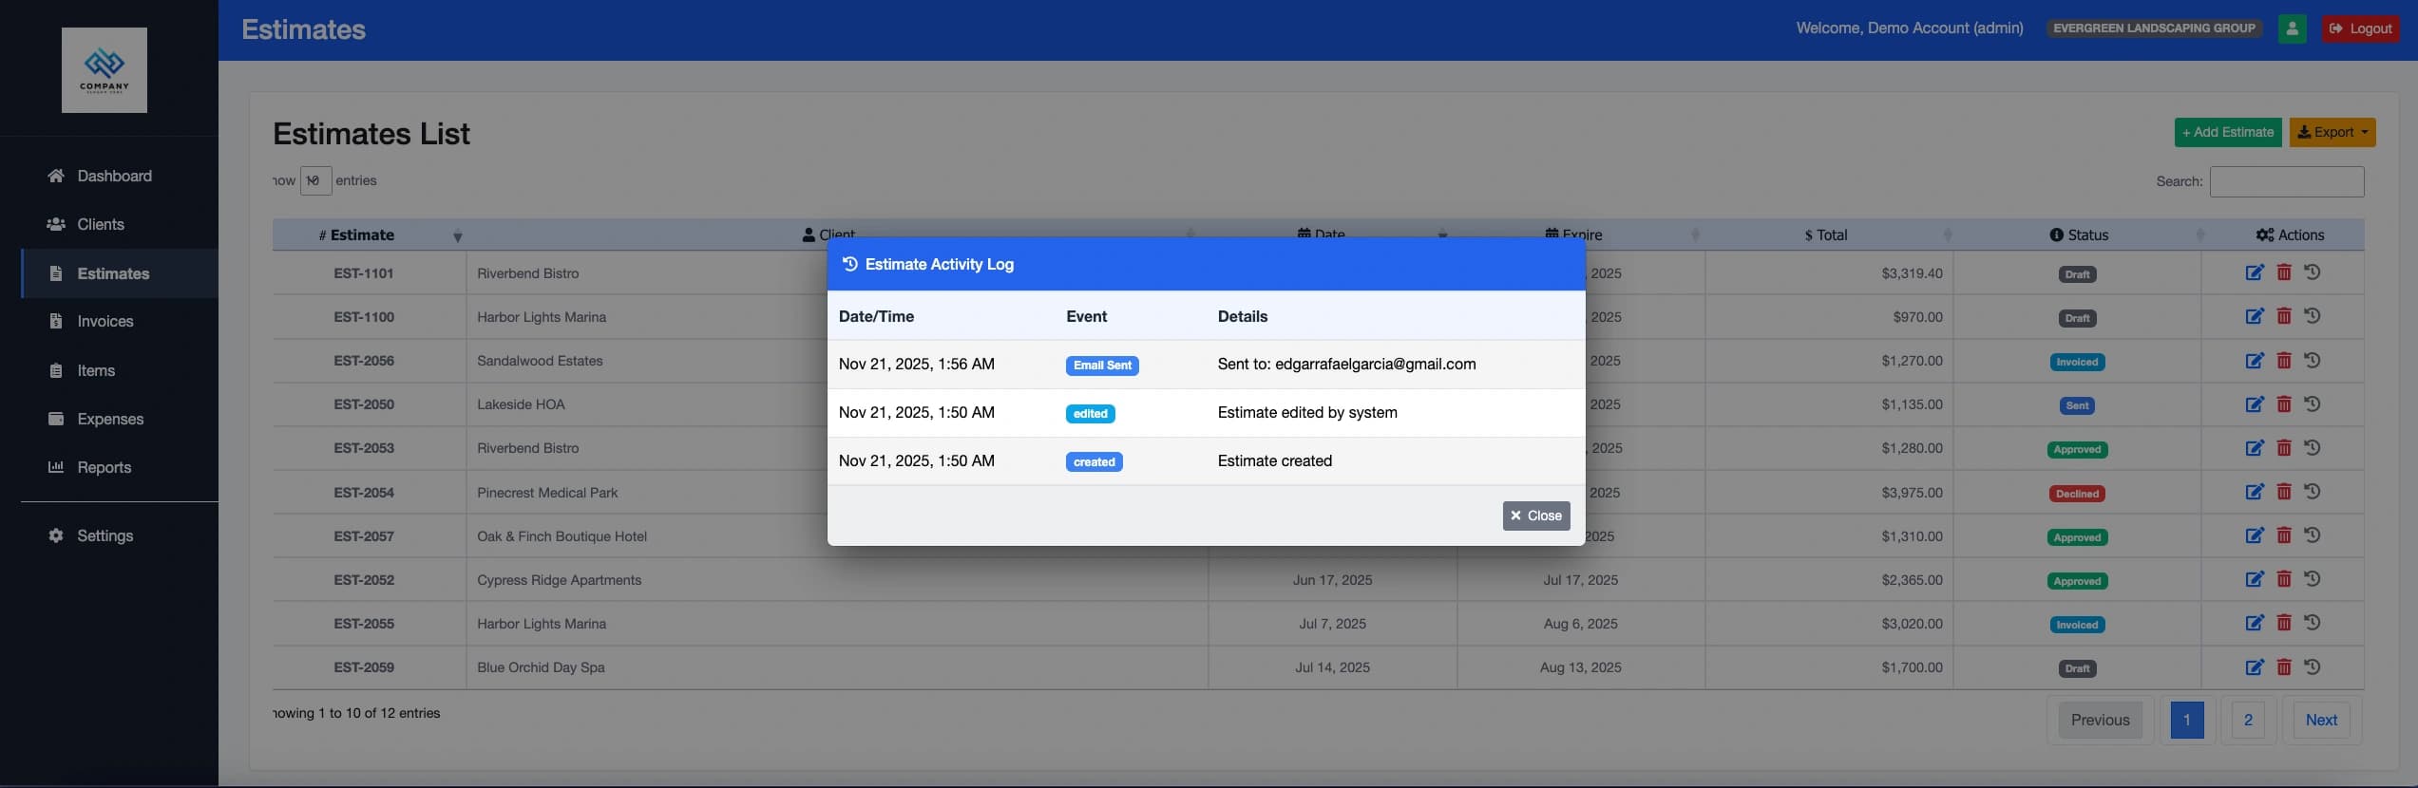The width and height of the screenshot is (2418, 788).
Task: Click the edit icon for EST-1101
Action: pos(2254,273)
